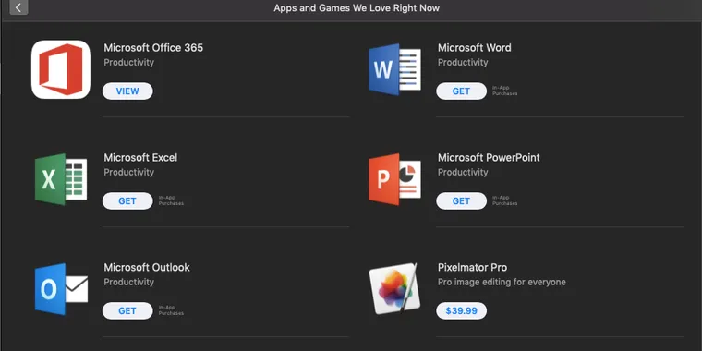Image resolution: width=702 pixels, height=351 pixels.
Task: Click 'Pro image editing for everyone' subtitle
Action: click(x=502, y=282)
